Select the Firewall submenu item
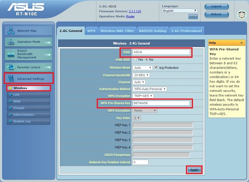 [29, 108]
